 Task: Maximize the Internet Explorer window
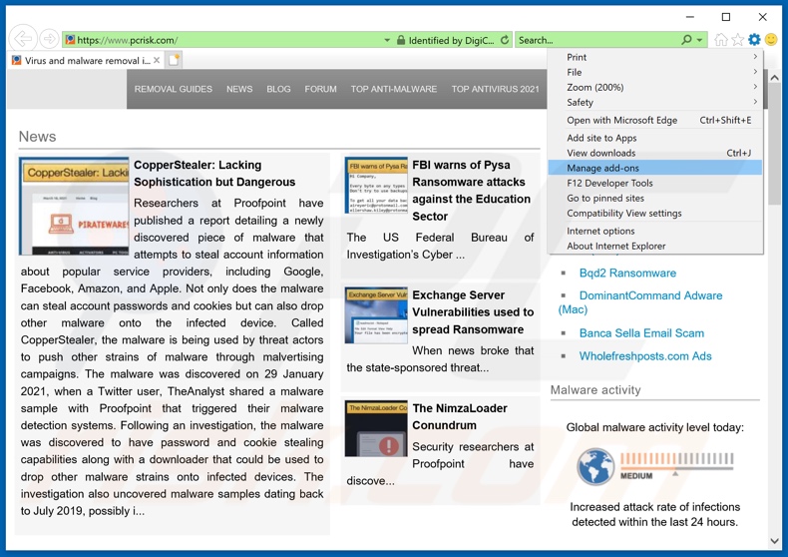point(726,17)
